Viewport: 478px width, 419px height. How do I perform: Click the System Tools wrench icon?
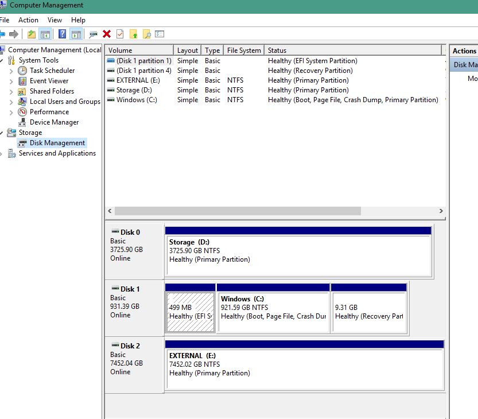click(x=11, y=60)
